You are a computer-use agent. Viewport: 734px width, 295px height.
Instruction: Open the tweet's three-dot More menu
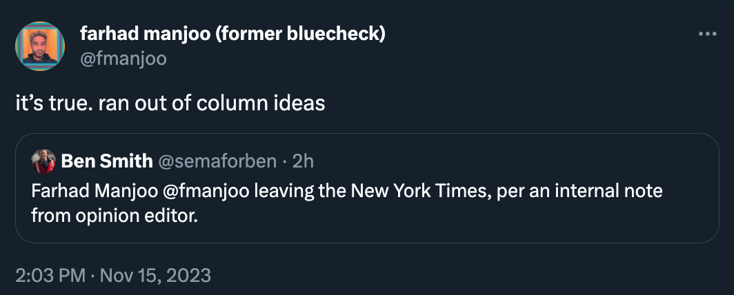(x=708, y=34)
